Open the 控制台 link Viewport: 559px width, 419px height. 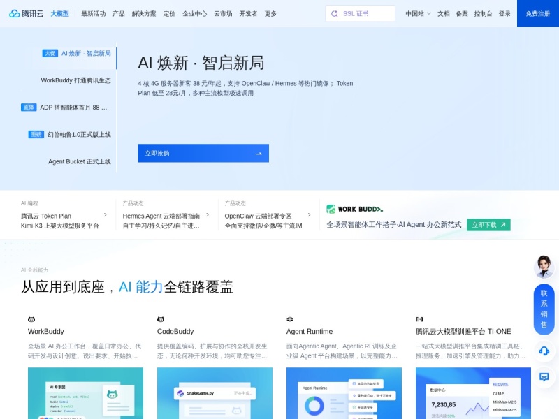(483, 13)
